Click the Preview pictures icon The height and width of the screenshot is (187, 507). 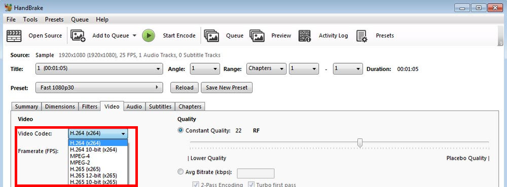click(257, 35)
